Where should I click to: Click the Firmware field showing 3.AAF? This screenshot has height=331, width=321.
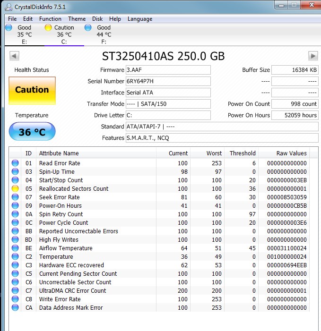click(x=168, y=70)
